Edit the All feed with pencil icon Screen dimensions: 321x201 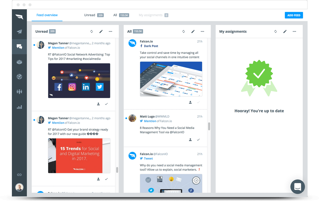[193, 31]
